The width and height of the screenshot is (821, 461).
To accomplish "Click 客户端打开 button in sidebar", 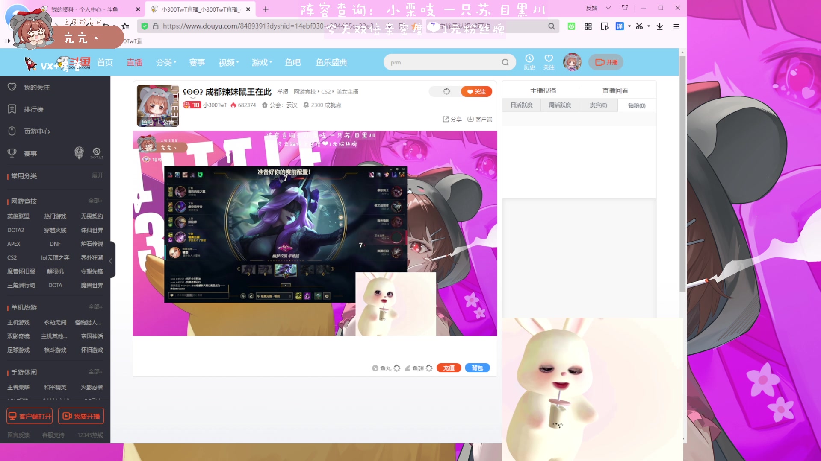I will click(30, 416).
